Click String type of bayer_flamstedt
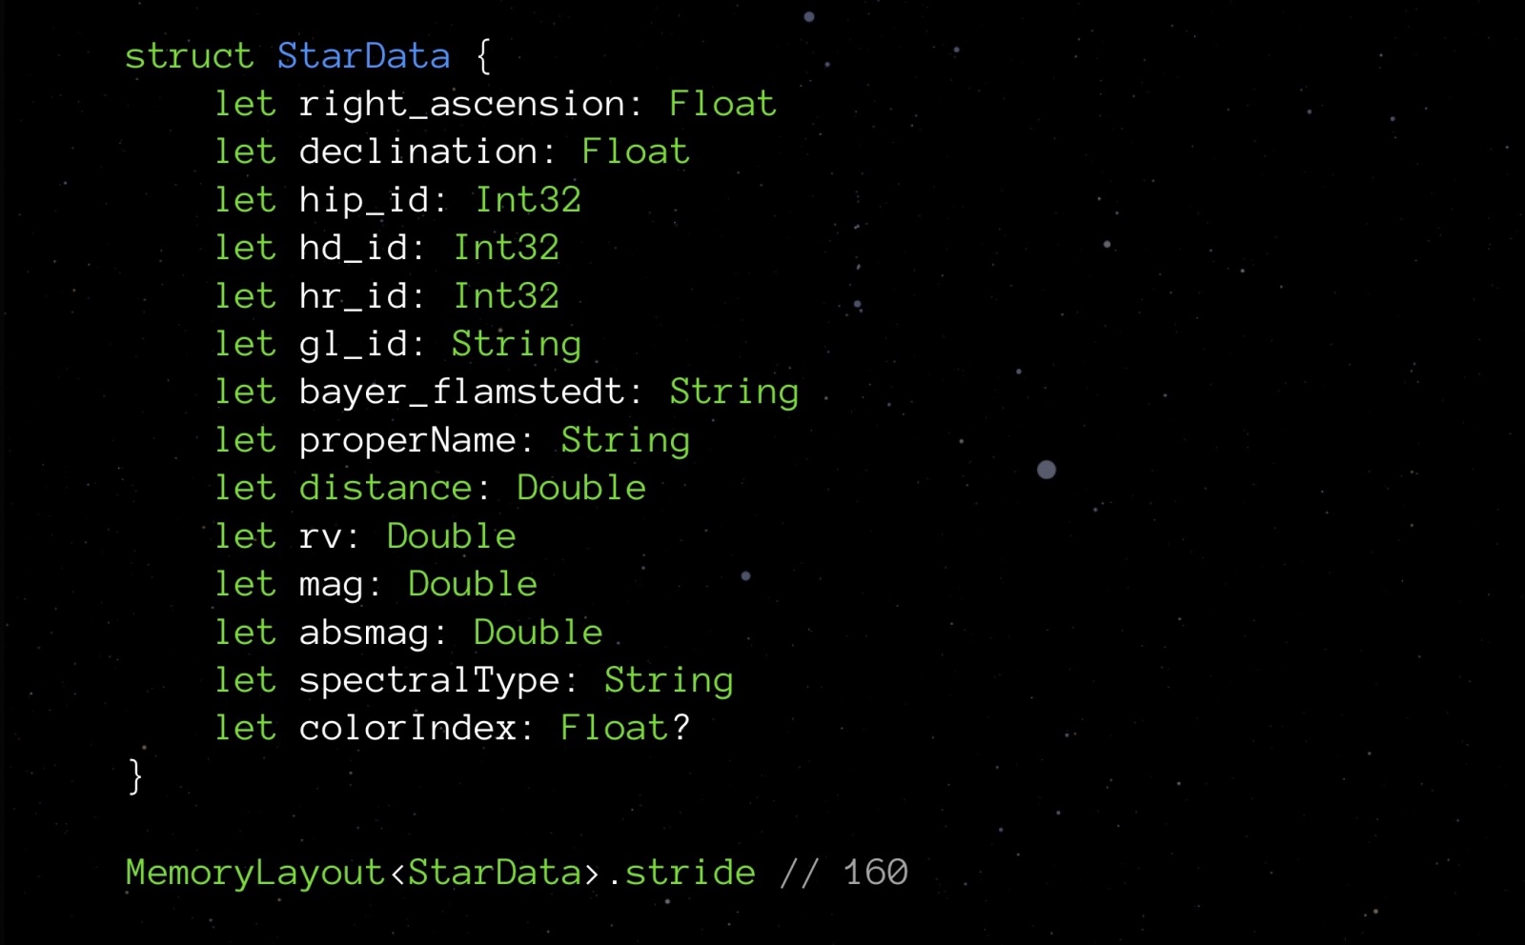Image resolution: width=1525 pixels, height=945 pixels. pos(734,393)
